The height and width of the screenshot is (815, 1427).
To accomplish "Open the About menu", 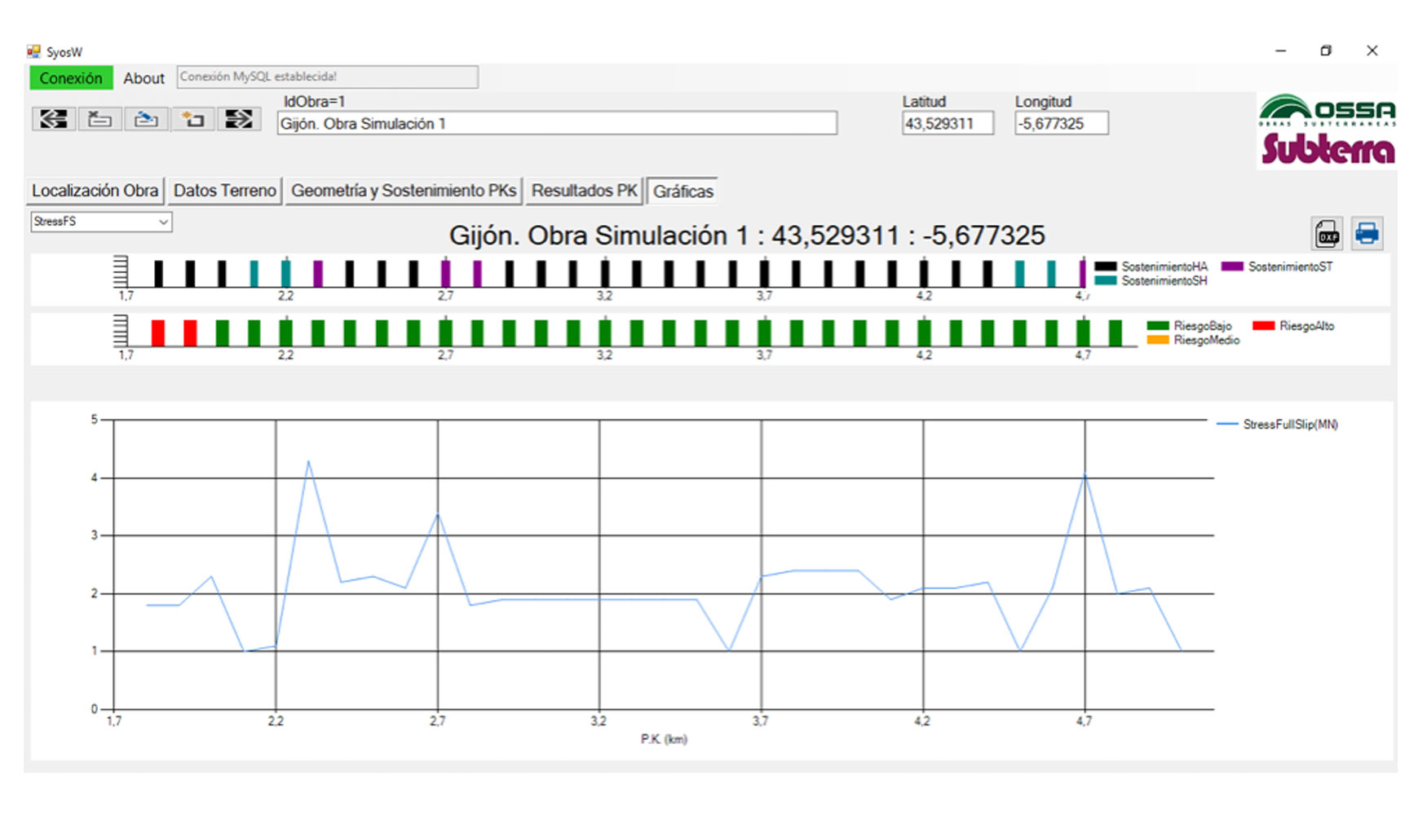I will tap(144, 78).
